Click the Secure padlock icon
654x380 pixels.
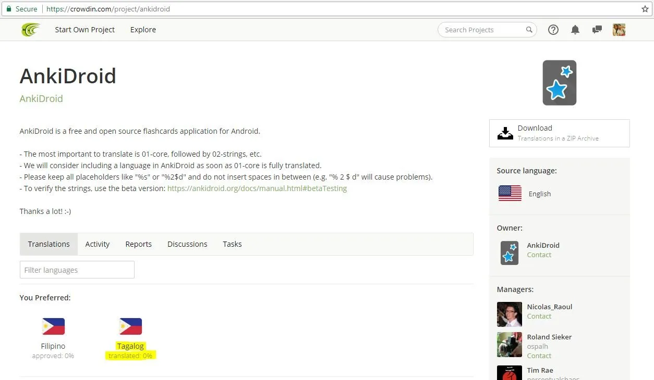tap(8, 9)
